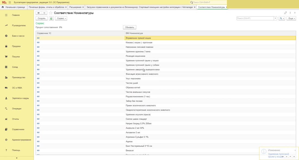Switch to the Начальная страница tab

coord(14,7)
